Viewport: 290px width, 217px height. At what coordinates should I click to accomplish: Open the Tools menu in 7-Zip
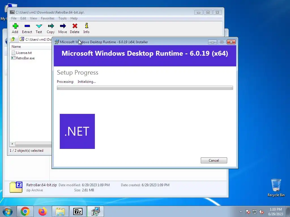click(x=62, y=18)
